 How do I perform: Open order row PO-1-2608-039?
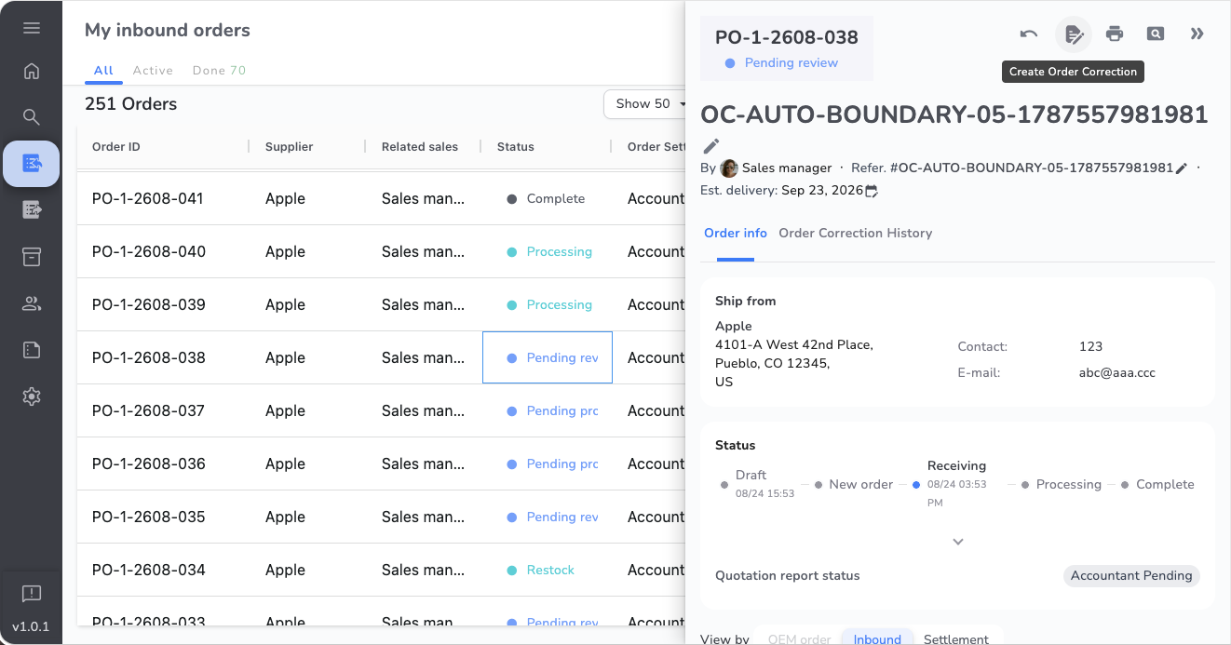click(x=381, y=305)
